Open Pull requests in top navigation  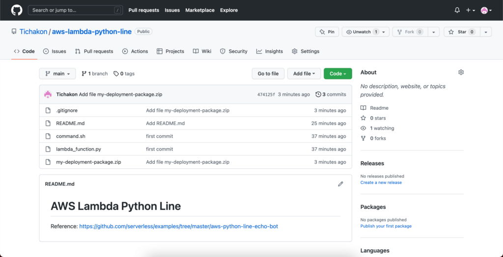144,10
